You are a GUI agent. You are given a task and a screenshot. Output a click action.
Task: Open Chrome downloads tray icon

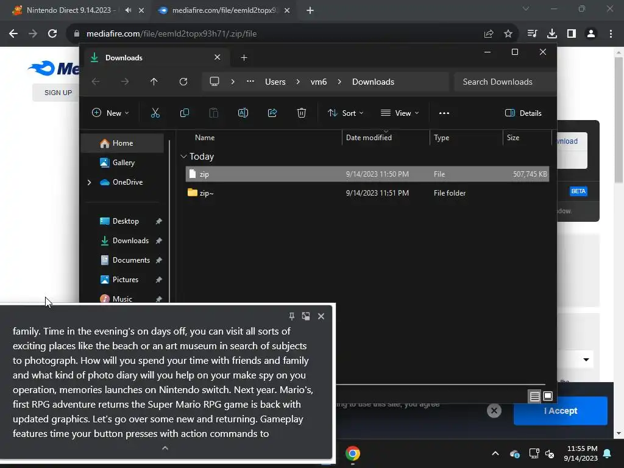pos(552,34)
